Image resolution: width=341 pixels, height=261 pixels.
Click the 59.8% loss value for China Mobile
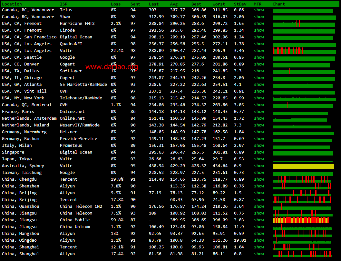(x=117, y=220)
